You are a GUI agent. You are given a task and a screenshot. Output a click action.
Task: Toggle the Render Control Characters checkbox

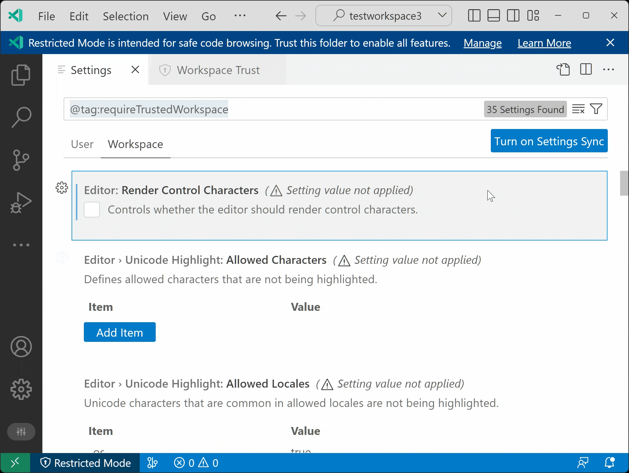[92, 209]
